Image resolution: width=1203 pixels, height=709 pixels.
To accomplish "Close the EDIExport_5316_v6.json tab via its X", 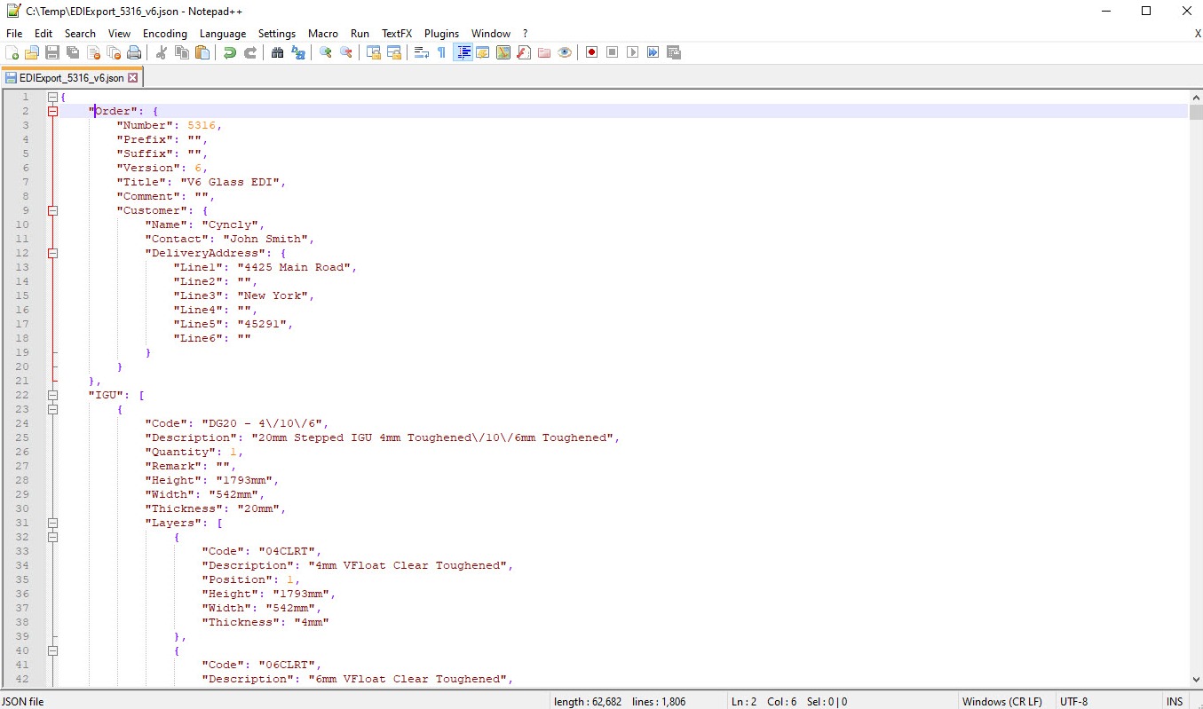I will (x=133, y=78).
